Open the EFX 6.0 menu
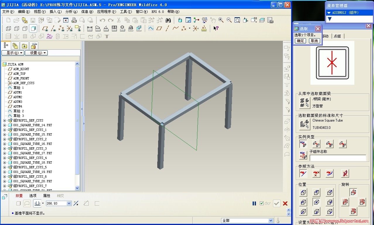 click(x=158, y=12)
